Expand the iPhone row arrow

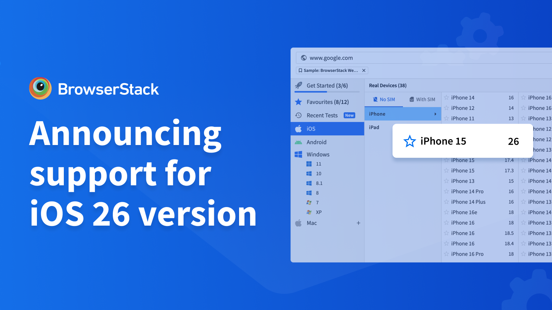pyautogui.click(x=435, y=114)
